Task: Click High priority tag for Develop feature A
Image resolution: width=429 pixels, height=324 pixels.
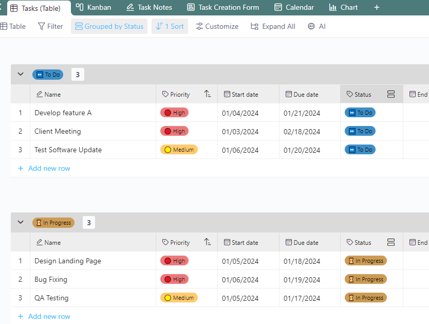Action: point(175,113)
